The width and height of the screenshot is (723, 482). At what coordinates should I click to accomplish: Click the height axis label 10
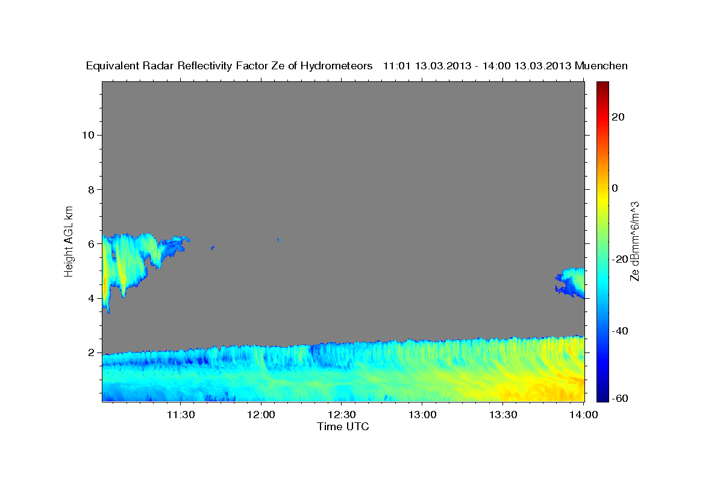(x=87, y=135)
